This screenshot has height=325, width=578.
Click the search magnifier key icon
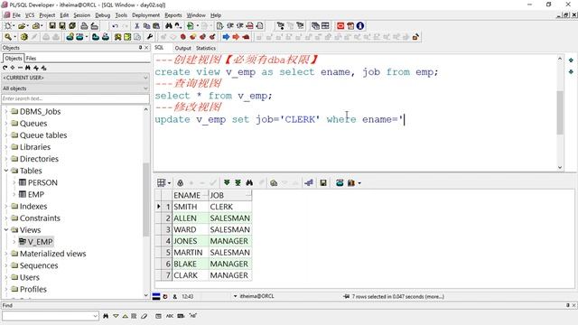pyautogui.click(x=8, y=37)
